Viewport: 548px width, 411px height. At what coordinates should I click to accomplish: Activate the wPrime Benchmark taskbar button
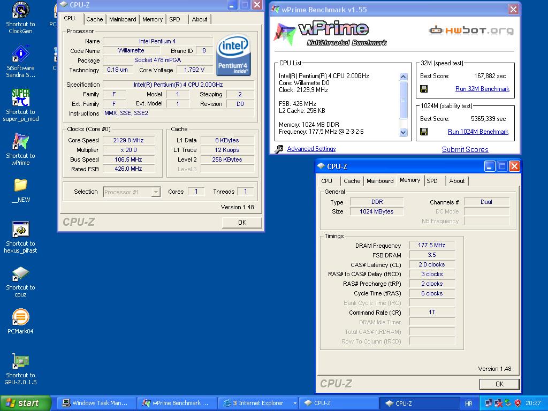pyautogui.click(x=177, y=403)
